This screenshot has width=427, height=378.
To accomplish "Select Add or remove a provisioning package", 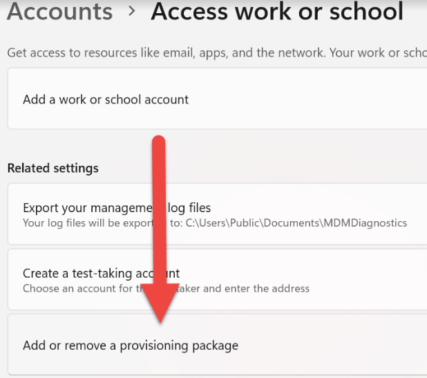I will coord(131,346).
